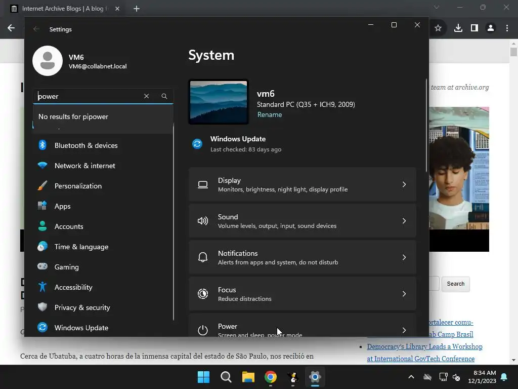Click the muted volume tray icon
Screen dimensions: 518x389
pyautogui.click(x=457, y=377)
